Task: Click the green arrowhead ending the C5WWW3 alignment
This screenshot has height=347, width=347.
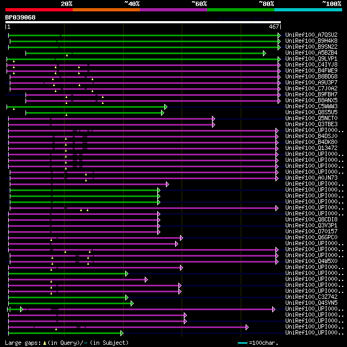Action: point(166,107)
